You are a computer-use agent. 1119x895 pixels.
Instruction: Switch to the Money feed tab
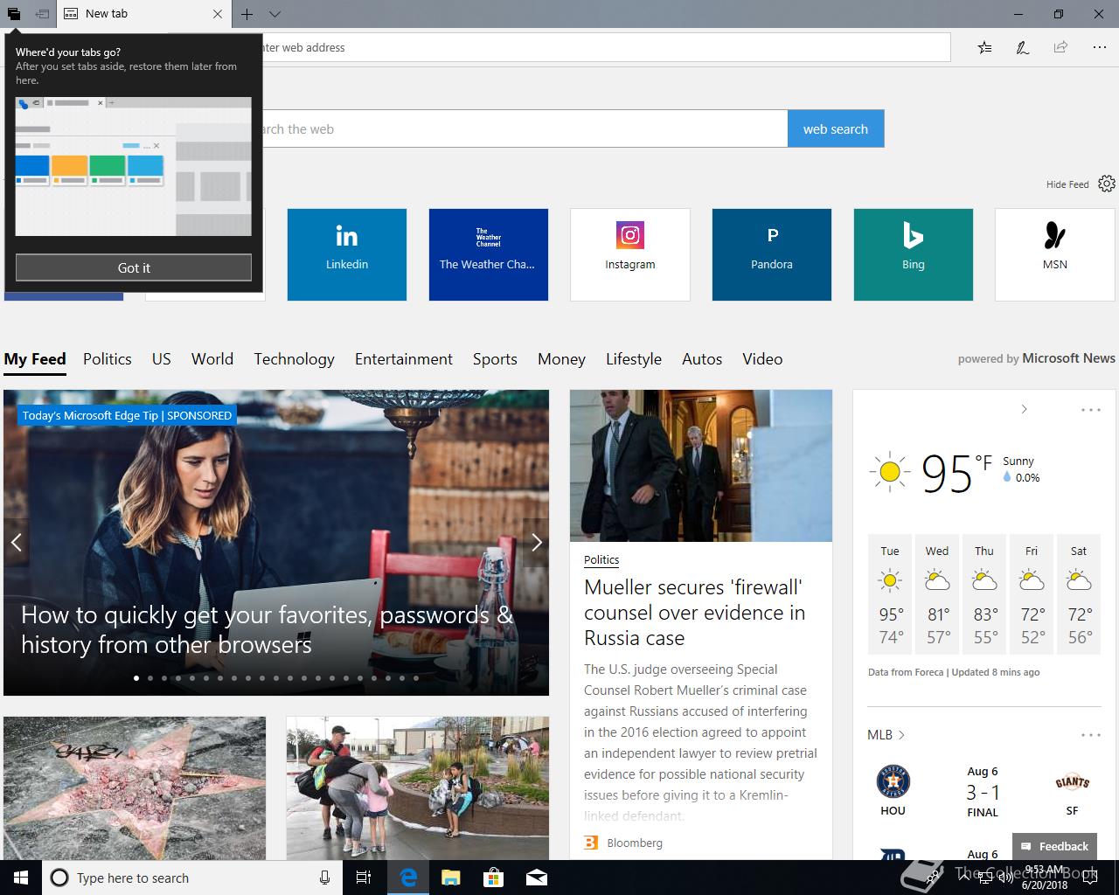point(561,359)
